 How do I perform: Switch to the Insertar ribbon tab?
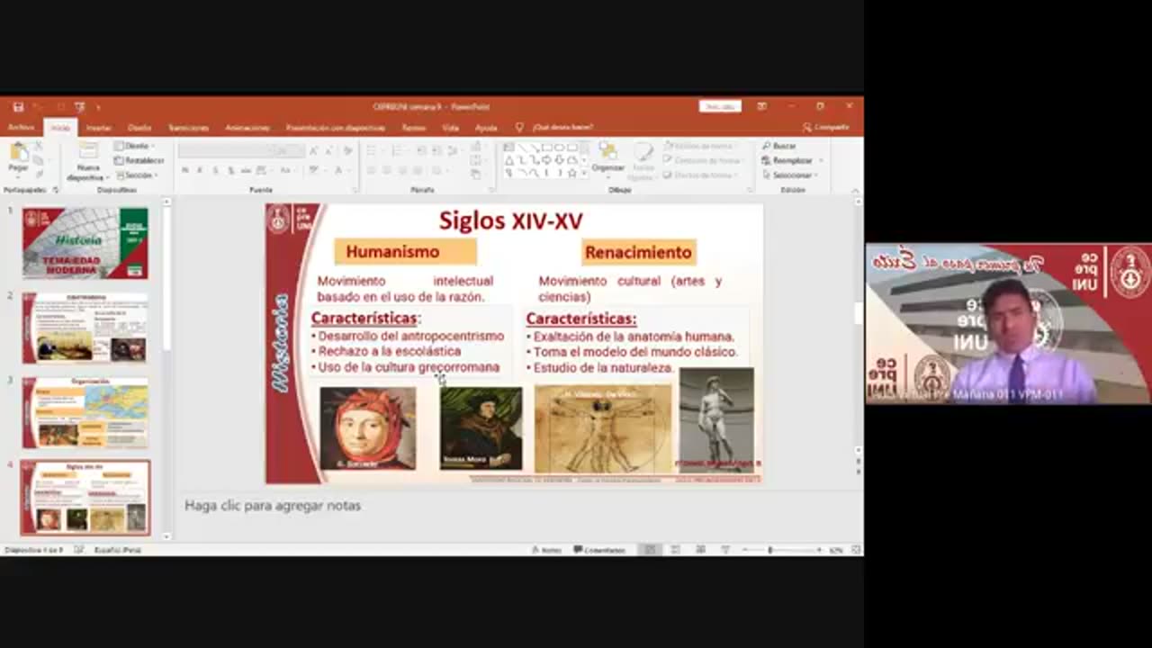pyautogui.click(x=98, y=128)
